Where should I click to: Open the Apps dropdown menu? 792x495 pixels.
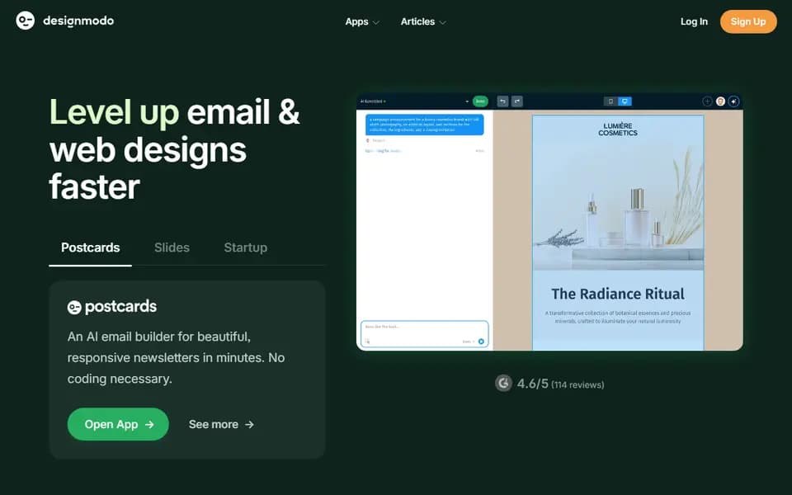pyautogui.click(x=361, y=21)
